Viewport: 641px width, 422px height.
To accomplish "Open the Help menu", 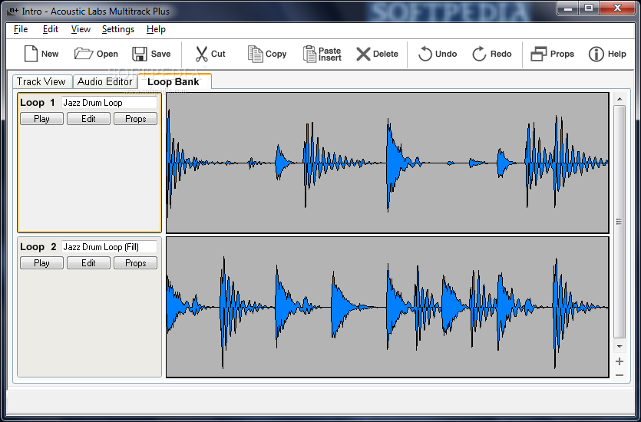I will [x=156, y=29].
